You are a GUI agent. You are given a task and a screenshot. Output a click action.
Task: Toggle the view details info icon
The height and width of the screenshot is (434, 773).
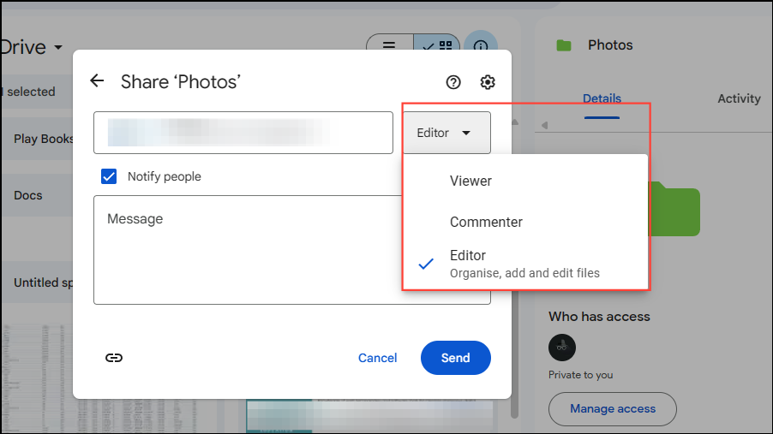pyautogui.click(x=481, y=46)
